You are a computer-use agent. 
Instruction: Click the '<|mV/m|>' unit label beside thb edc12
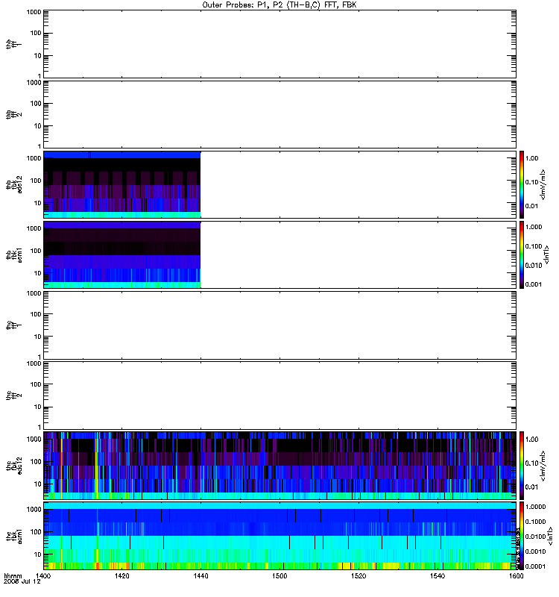(544, 184)
